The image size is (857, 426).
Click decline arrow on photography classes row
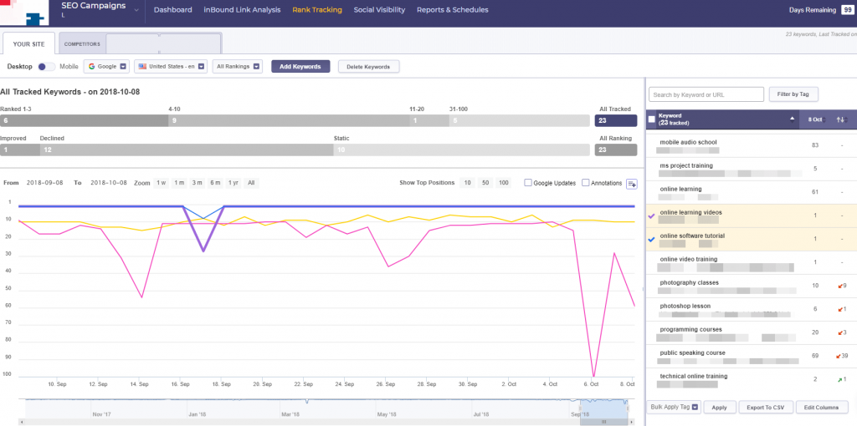[839, 286]
